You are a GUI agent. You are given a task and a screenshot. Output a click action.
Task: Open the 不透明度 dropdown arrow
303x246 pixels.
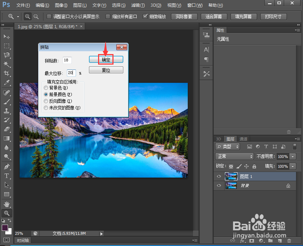point(293,156)
